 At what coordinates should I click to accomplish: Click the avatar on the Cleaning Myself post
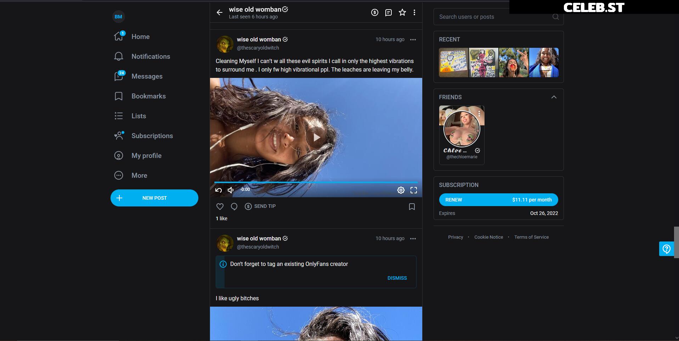pyautogui.click(x=225, y=44)
